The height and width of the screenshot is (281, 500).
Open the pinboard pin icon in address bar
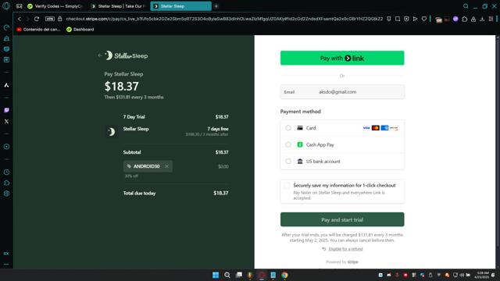tap(389, 19)
